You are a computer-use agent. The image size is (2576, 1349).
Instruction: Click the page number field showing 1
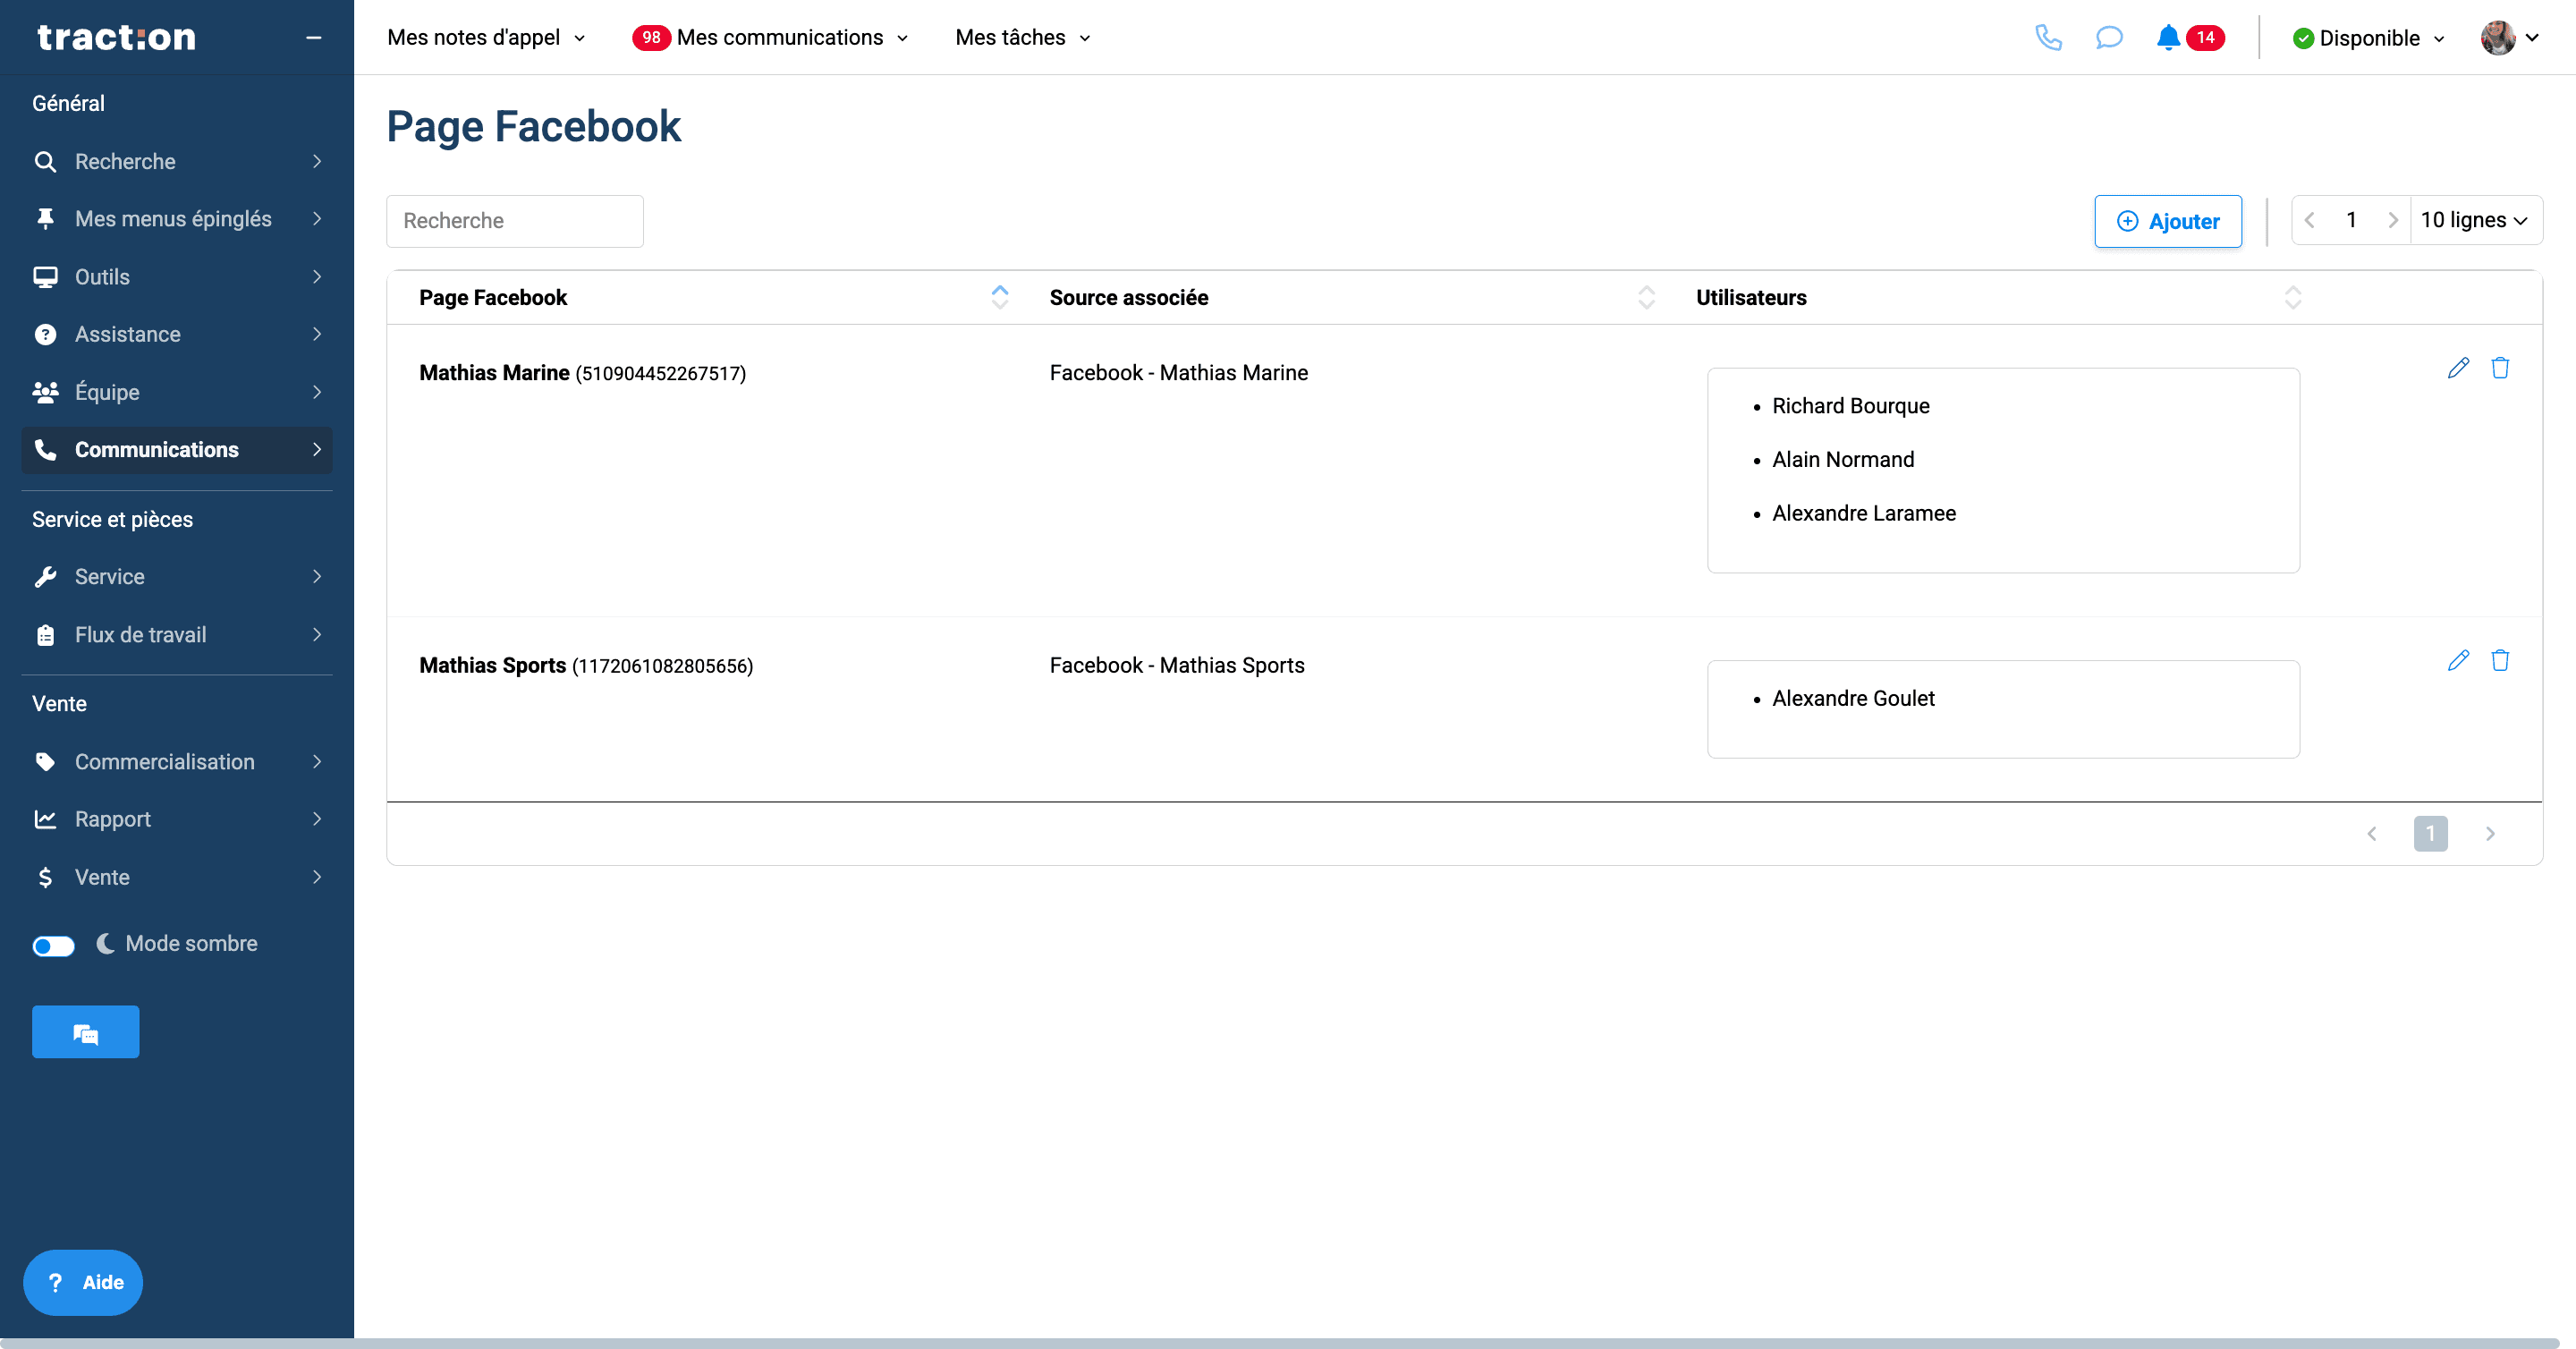2351,220
